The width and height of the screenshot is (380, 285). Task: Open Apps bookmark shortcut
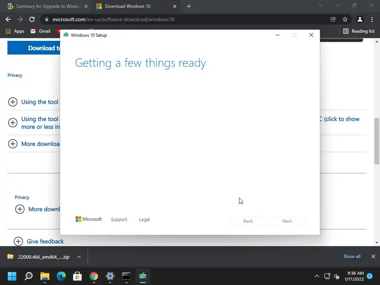(x=15, y=31)
